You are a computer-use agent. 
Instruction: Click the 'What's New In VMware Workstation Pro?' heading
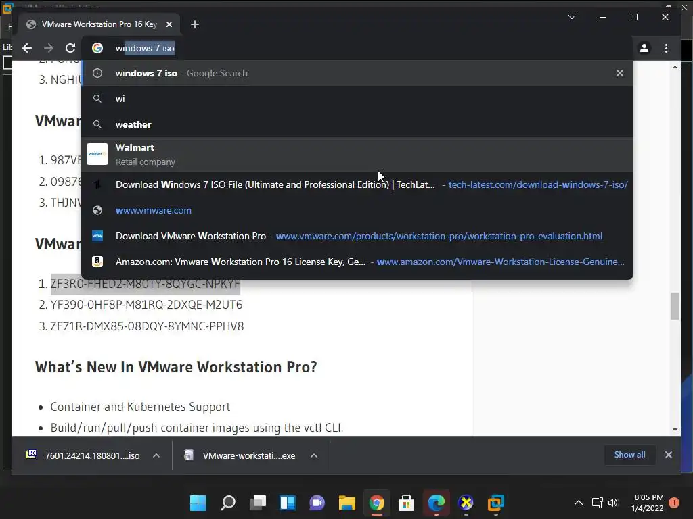pyautogui.click(x=176, y=367)
